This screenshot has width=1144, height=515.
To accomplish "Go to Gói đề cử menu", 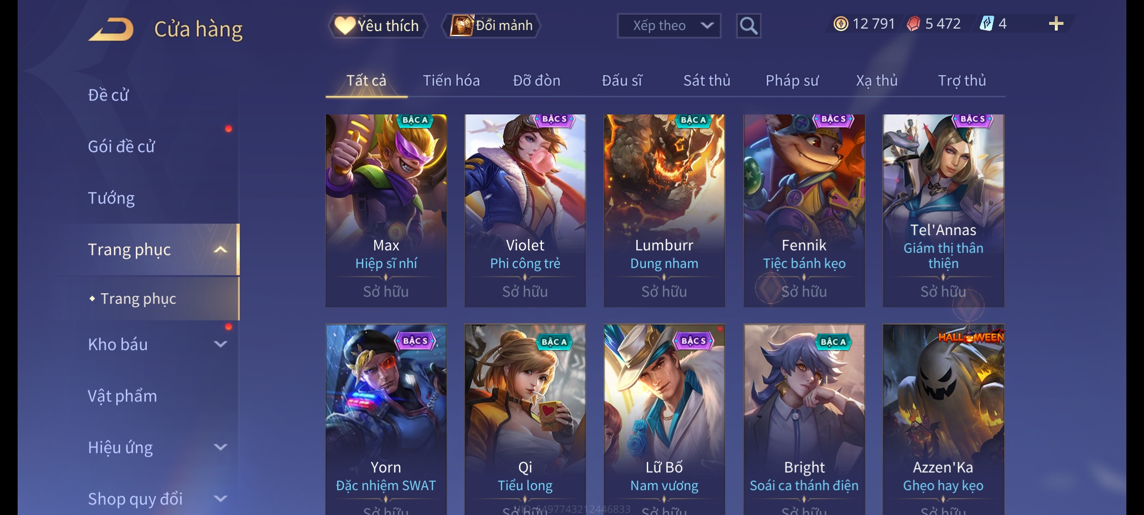I will 122,146.
